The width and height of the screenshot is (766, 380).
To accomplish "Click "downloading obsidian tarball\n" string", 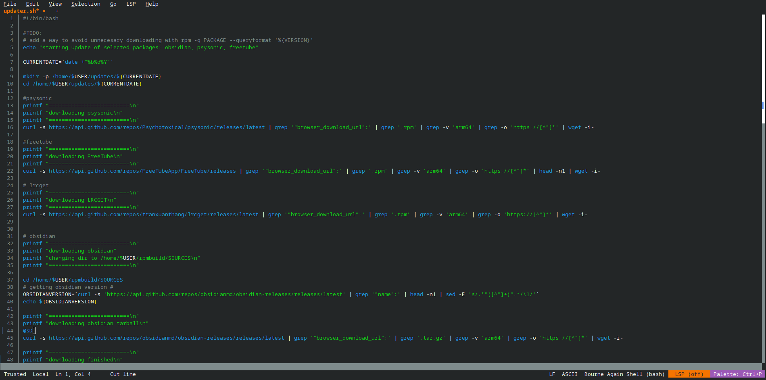I will tap(97, 323).
